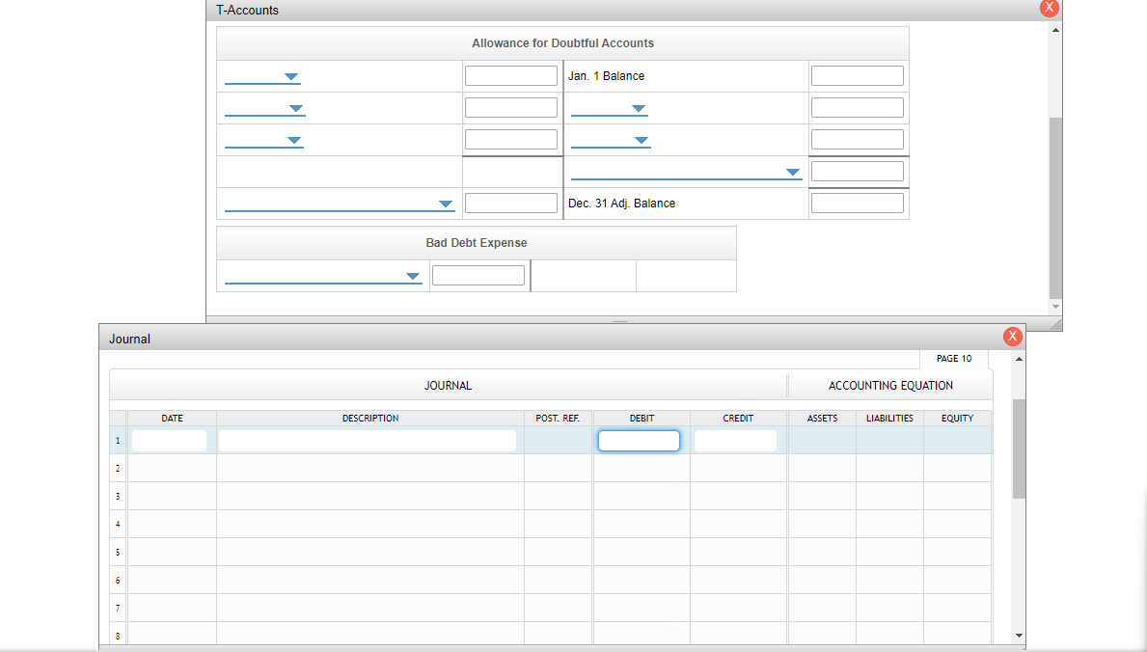
Task: Open the second credit-side dropdown below Jan. 1 Balance
Action: click(x=611, y=141)
